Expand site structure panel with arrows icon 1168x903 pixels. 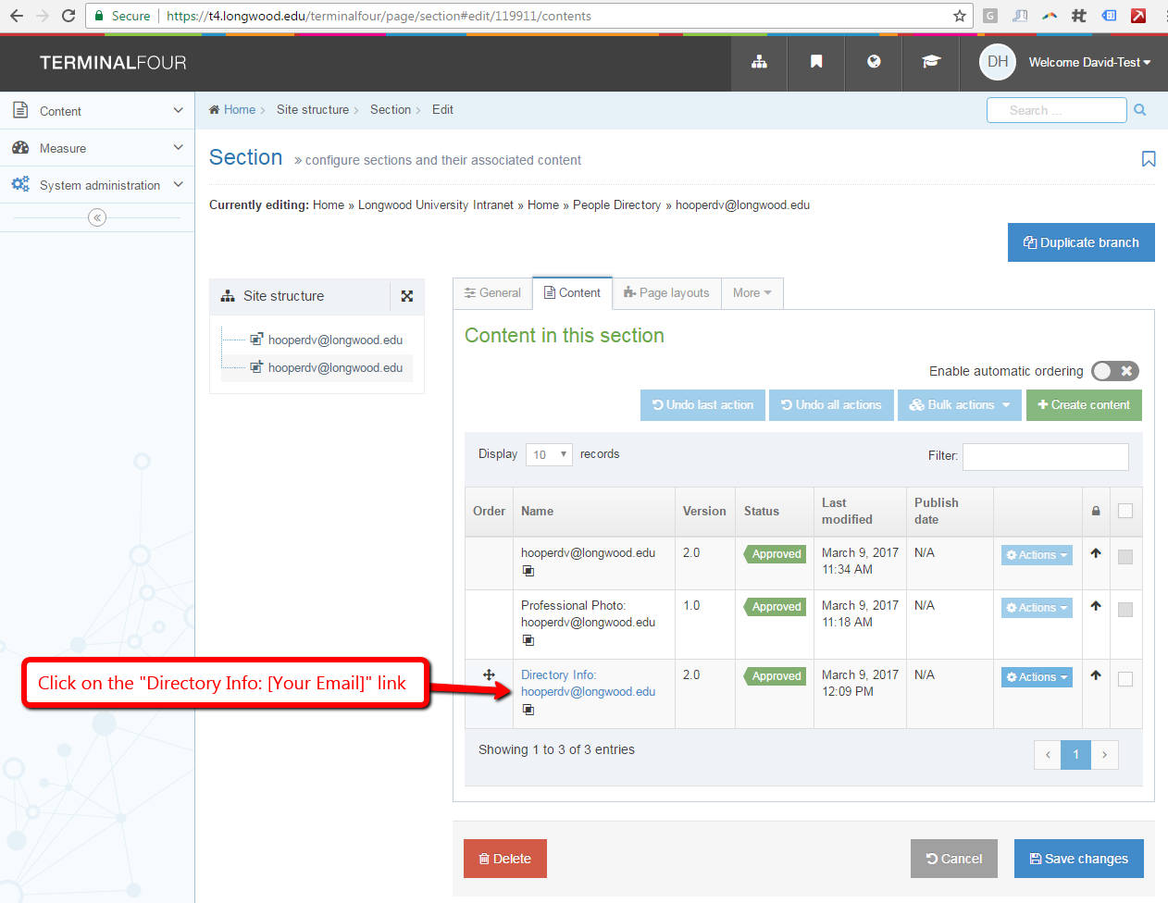click(x=407, y=296)
